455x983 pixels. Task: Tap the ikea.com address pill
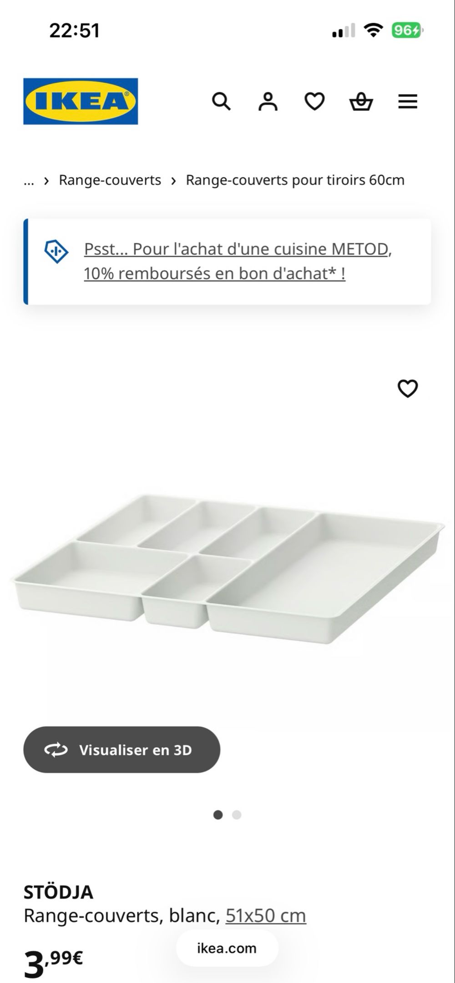(x=227, y=948)
